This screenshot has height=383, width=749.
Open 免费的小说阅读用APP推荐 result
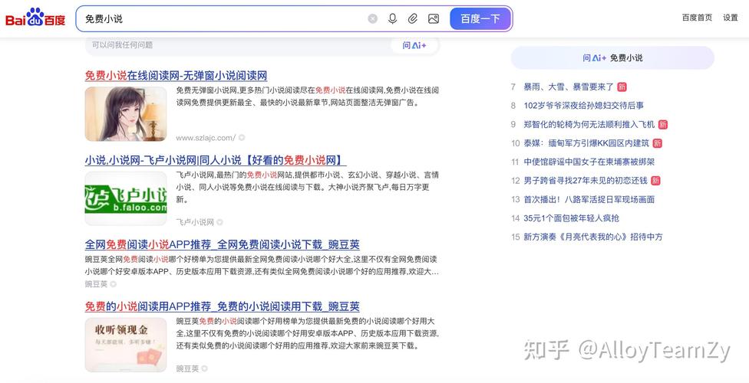222,306
